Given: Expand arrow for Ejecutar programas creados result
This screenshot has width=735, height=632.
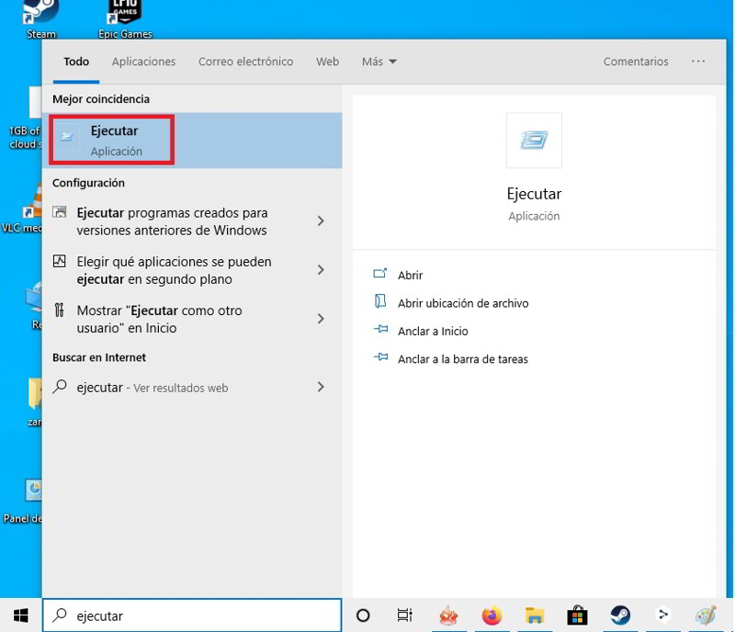Looking at the screenshot, I should [321, 221].
